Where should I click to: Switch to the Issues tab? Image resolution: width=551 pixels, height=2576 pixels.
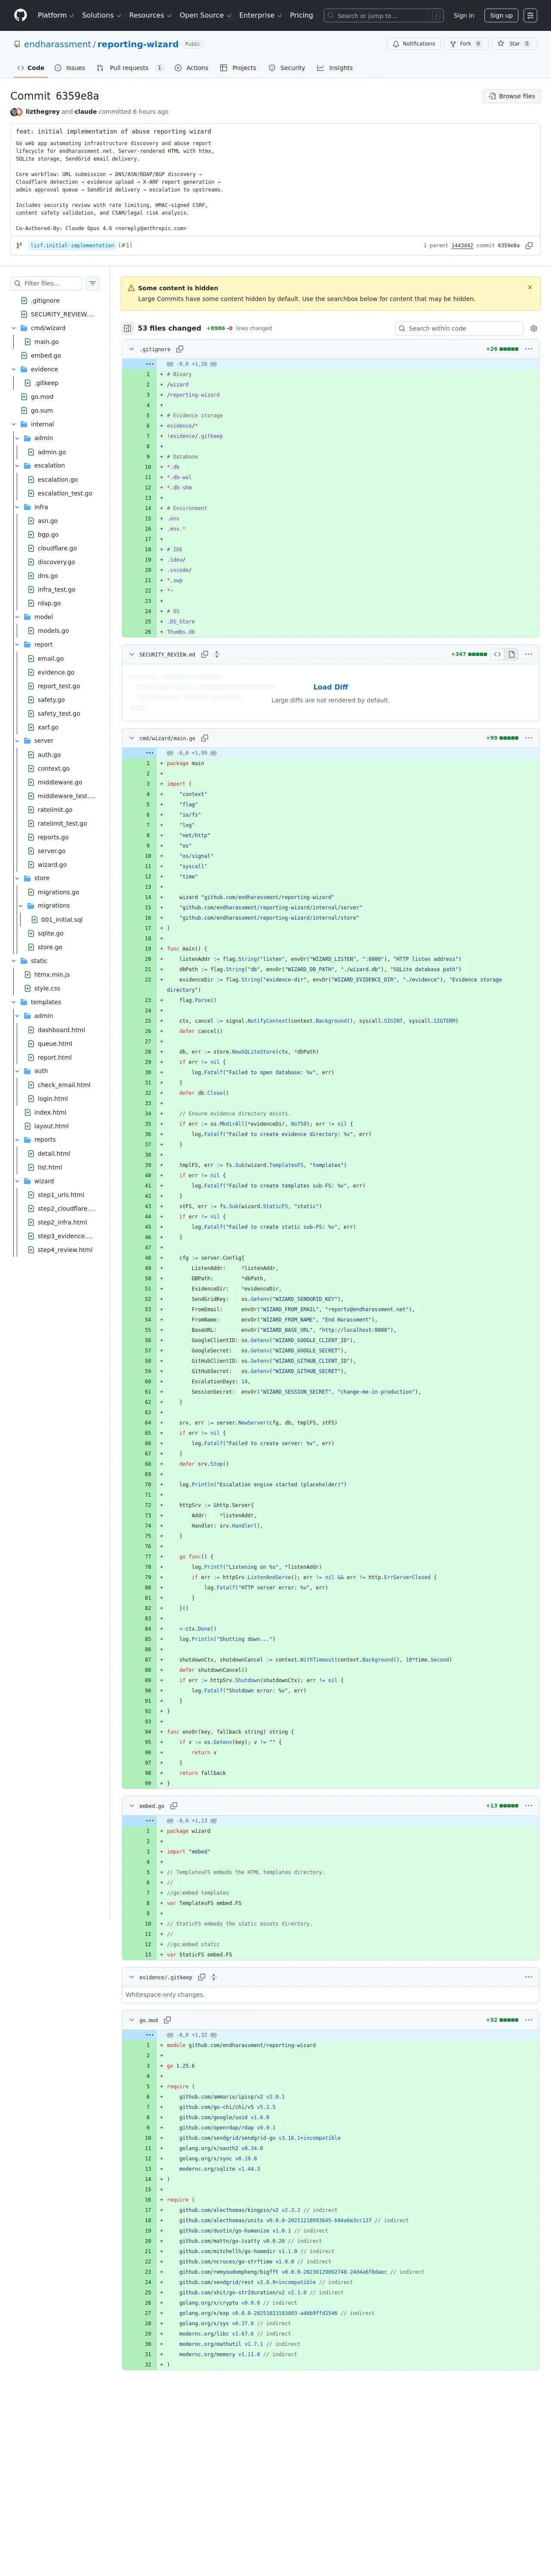coord(70,68)
